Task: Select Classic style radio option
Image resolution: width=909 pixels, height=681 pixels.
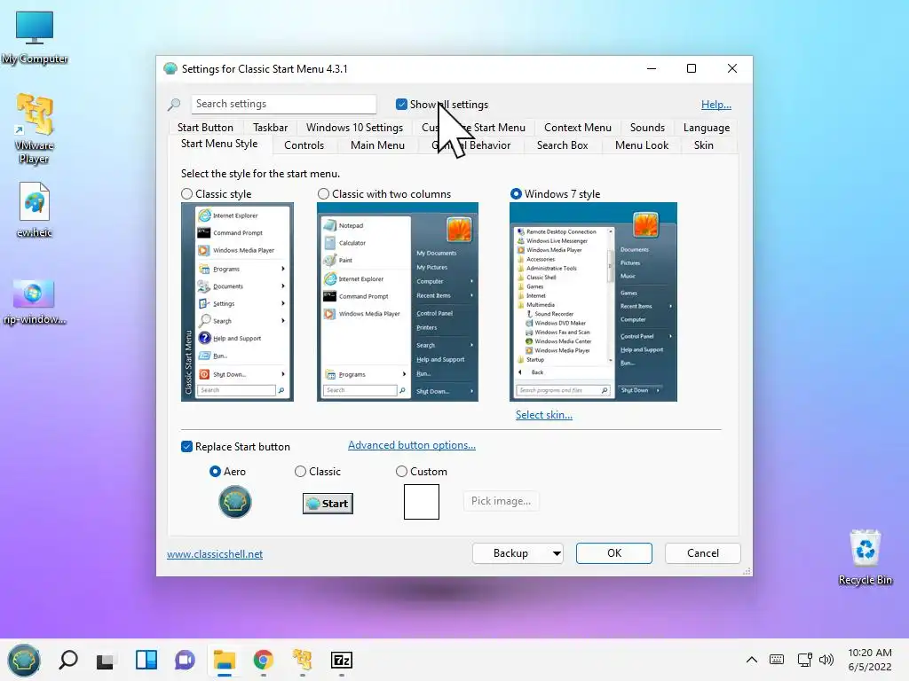Action: point(186,194)
